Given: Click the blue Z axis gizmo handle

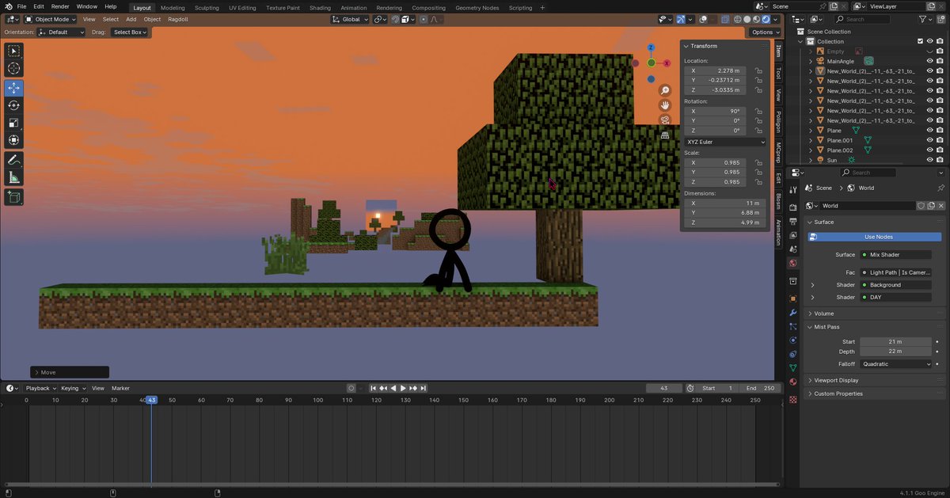Looking at the screenshot, I should [651, 48].
